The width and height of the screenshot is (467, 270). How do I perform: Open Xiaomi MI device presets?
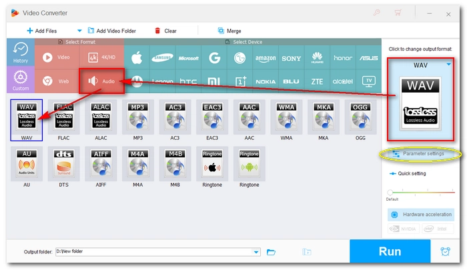[x=214, y=81]
